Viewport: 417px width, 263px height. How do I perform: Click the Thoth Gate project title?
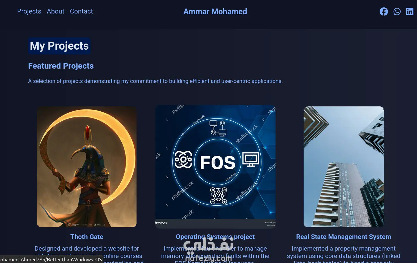(87, 237)
